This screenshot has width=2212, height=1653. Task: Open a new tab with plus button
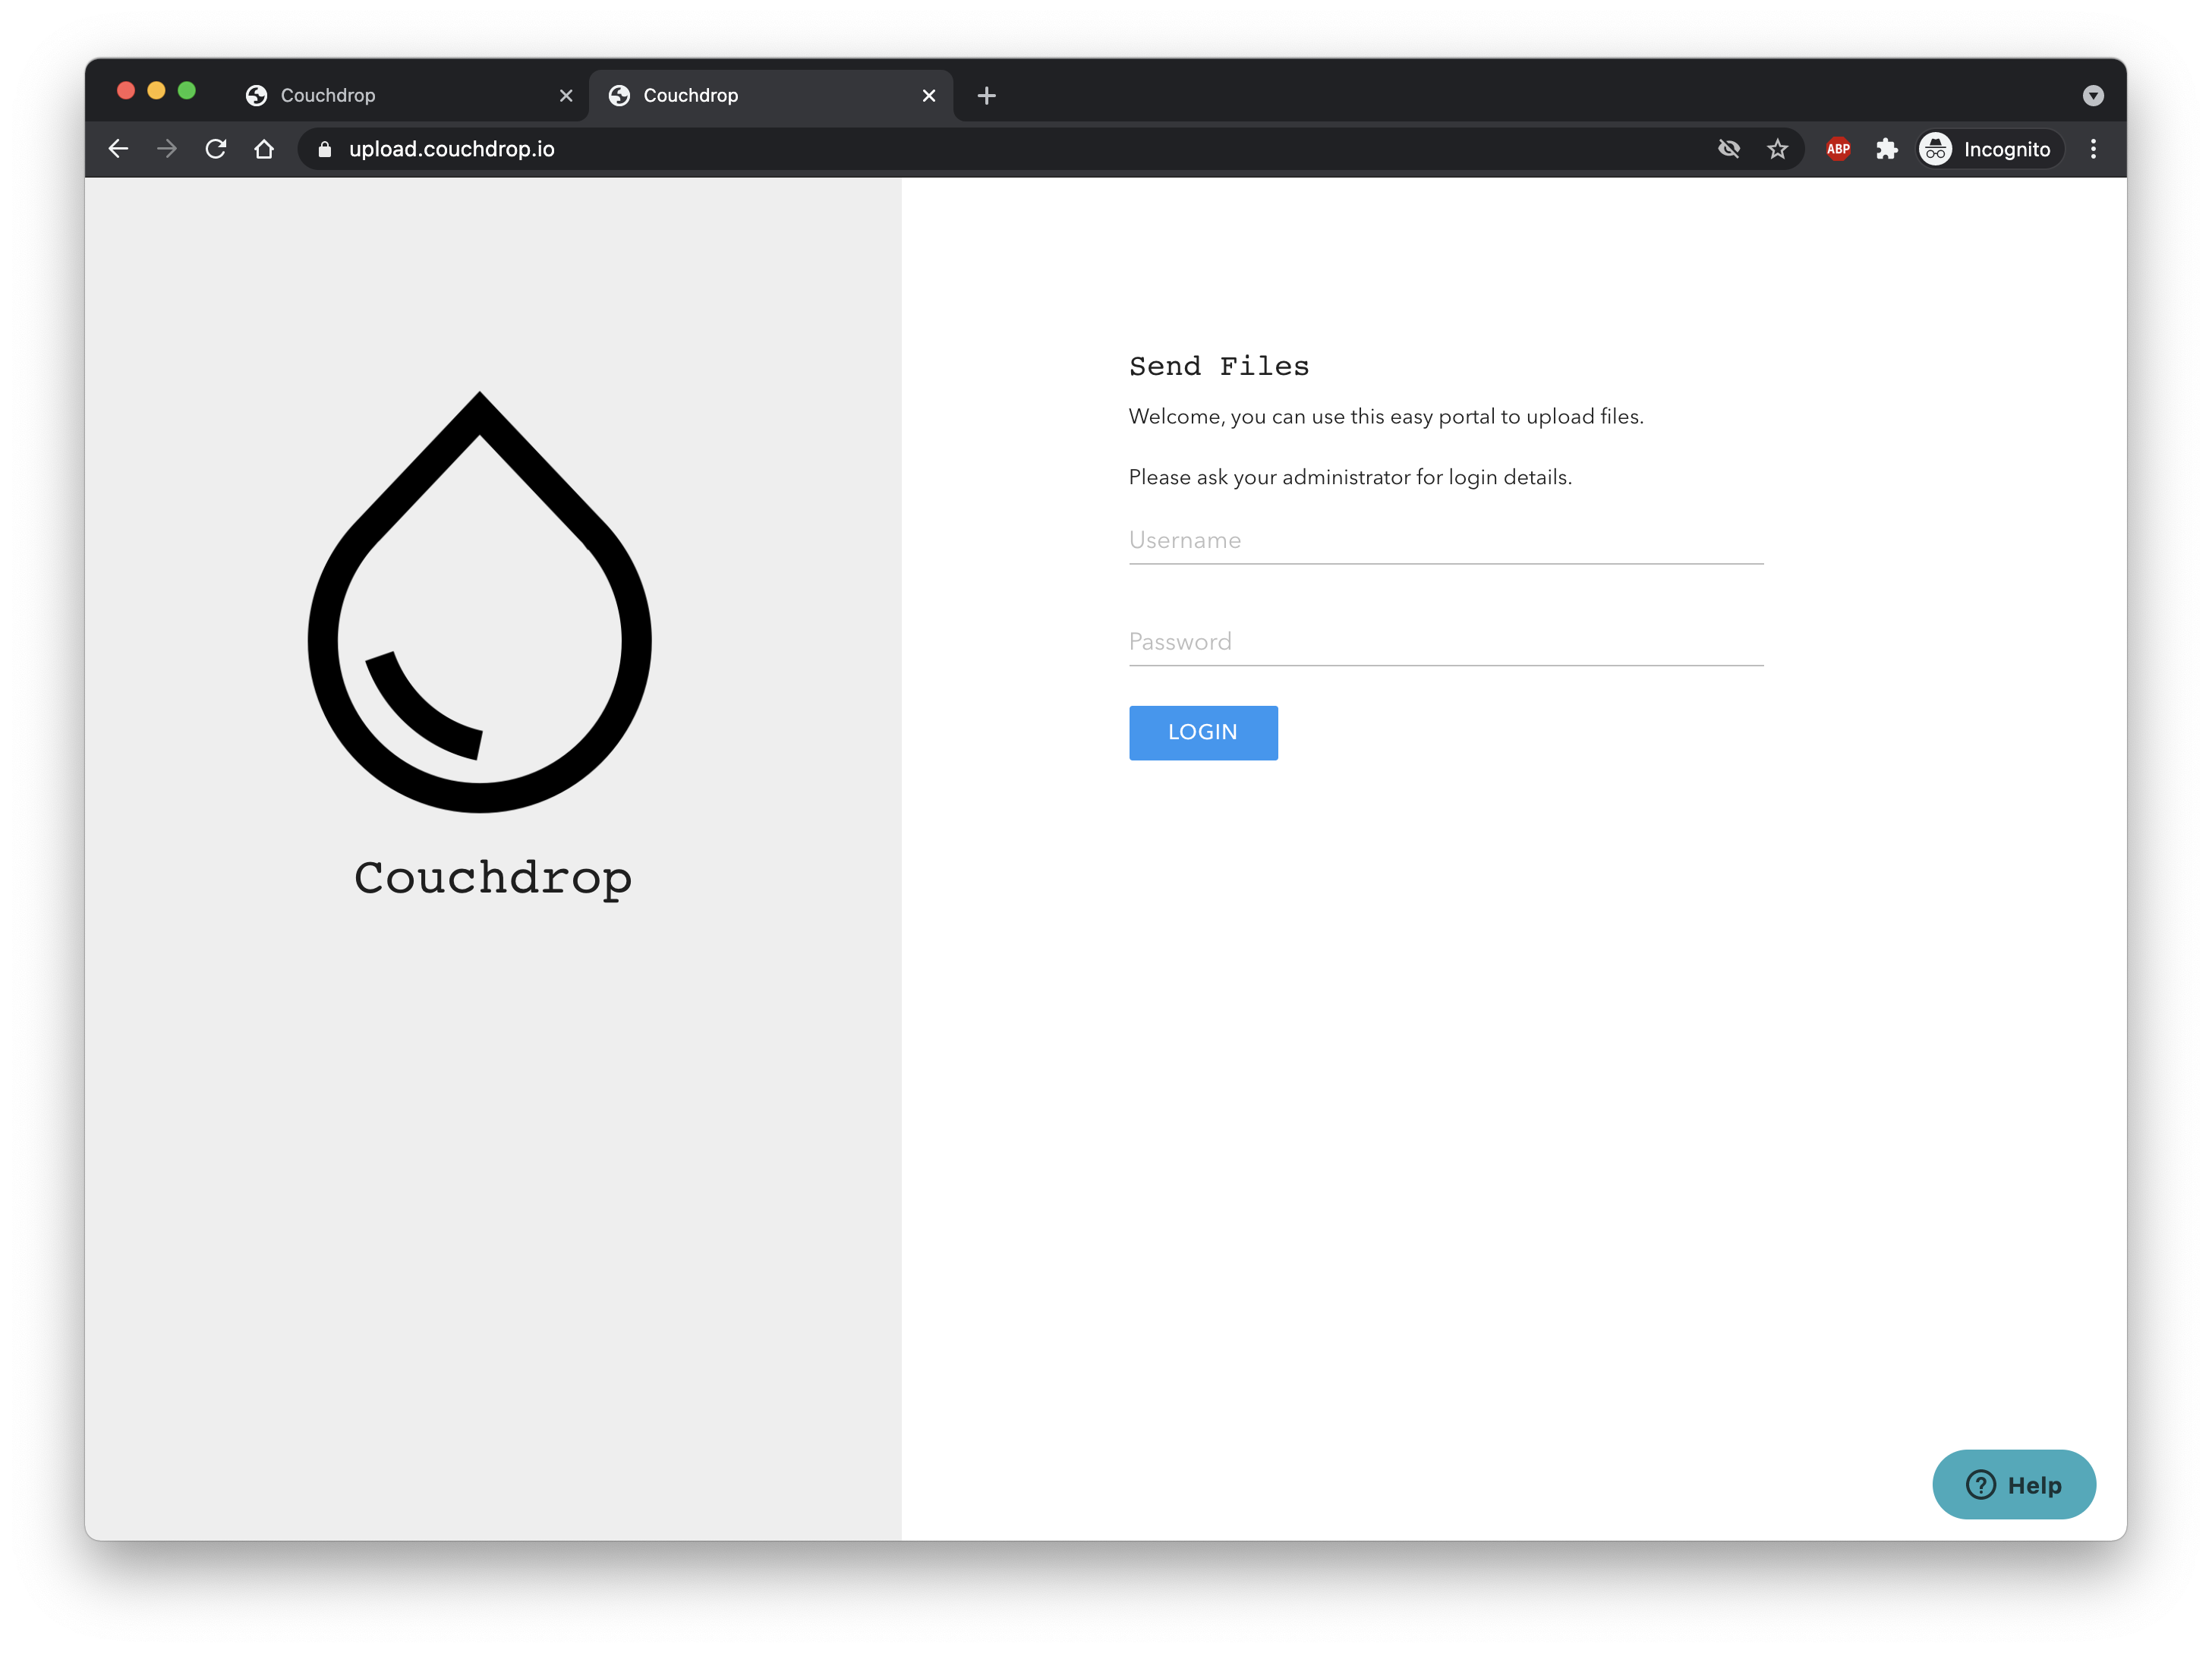pos(987,96)
